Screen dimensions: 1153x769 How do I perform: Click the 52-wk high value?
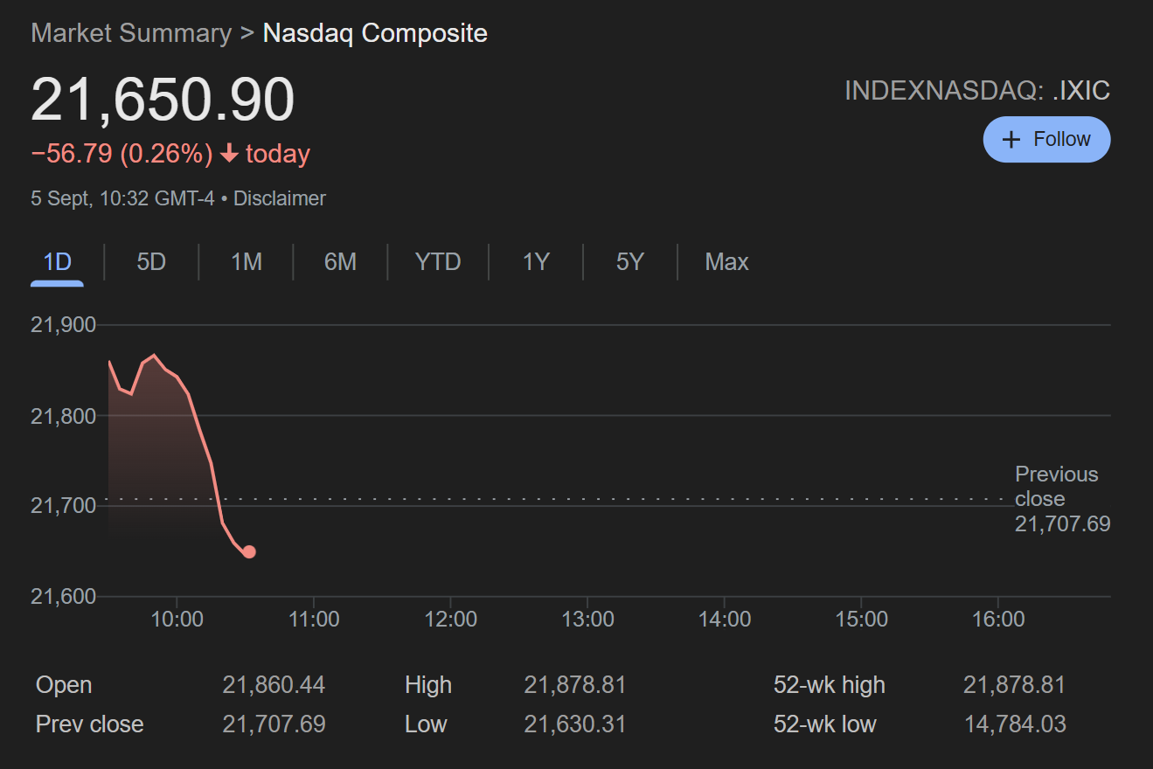(1014, 685)
